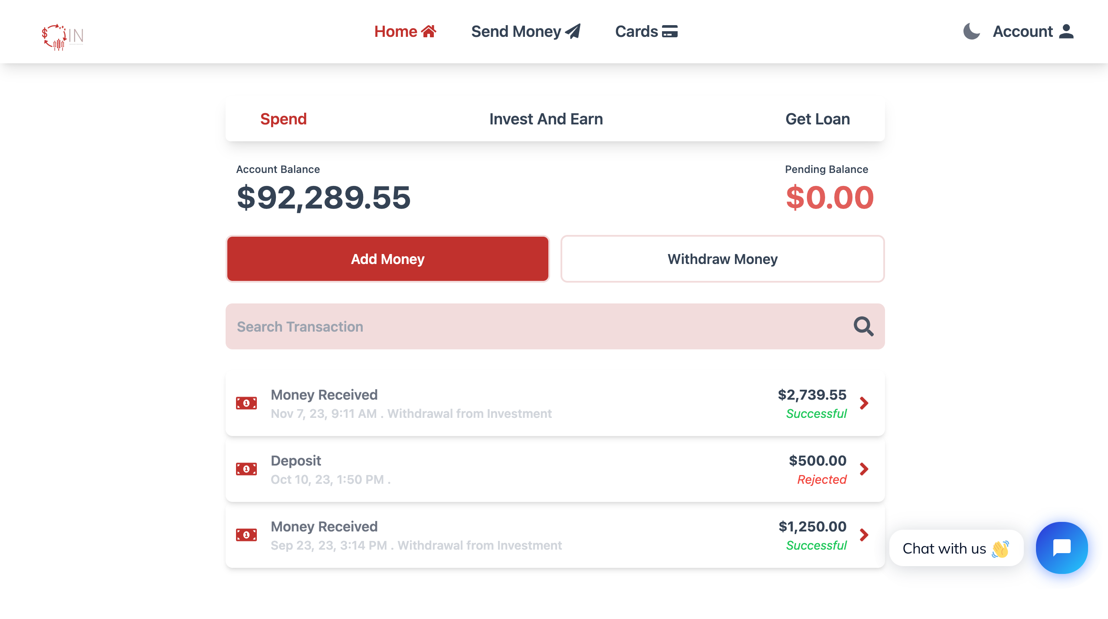Toggle the Spend tab view
The image size is (1108, 619).
(x=282, y=119)
